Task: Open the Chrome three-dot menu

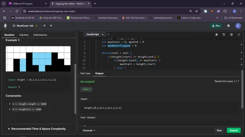Action: 241,11
